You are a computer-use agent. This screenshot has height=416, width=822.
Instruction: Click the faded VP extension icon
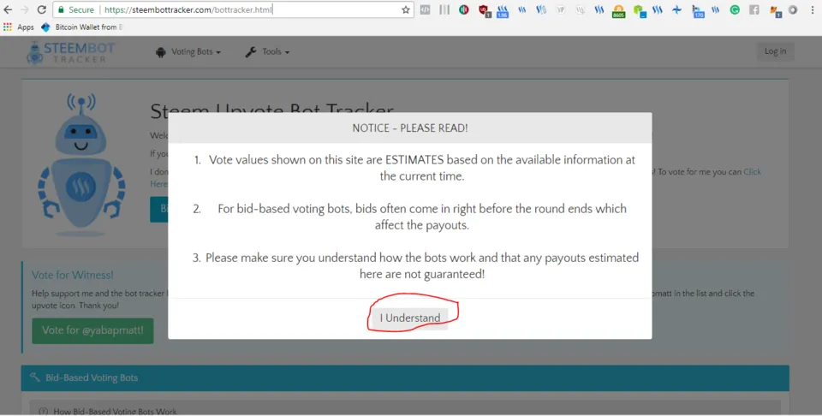coord(560,9)
